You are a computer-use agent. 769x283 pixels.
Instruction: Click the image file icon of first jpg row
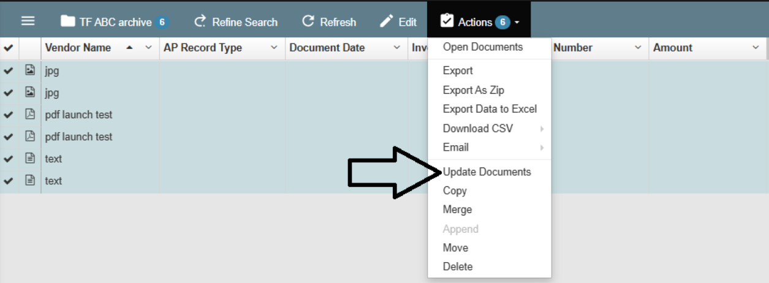tap(30, 70)
